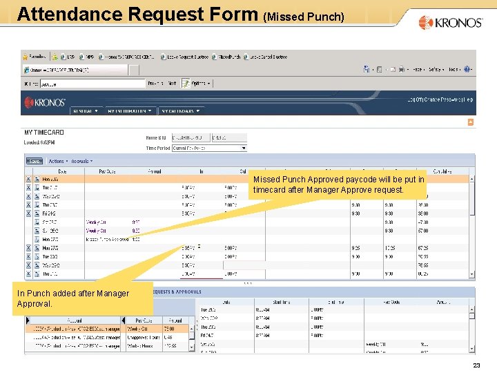Click insert row icon on Thu 23 row
This screenshot has height=373, width=497.
37,205
